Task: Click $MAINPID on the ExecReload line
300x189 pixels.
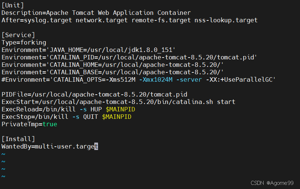Action: pos(120,110)
